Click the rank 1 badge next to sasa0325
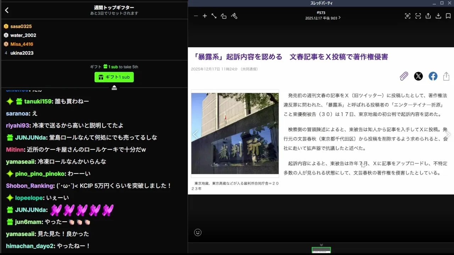Viewport: 454px width, 255px height. [6, 26]
